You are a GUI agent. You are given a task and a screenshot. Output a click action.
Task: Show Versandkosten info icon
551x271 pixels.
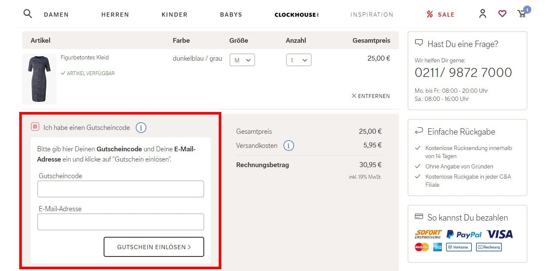pyautogui.click(x=289, y=146)
